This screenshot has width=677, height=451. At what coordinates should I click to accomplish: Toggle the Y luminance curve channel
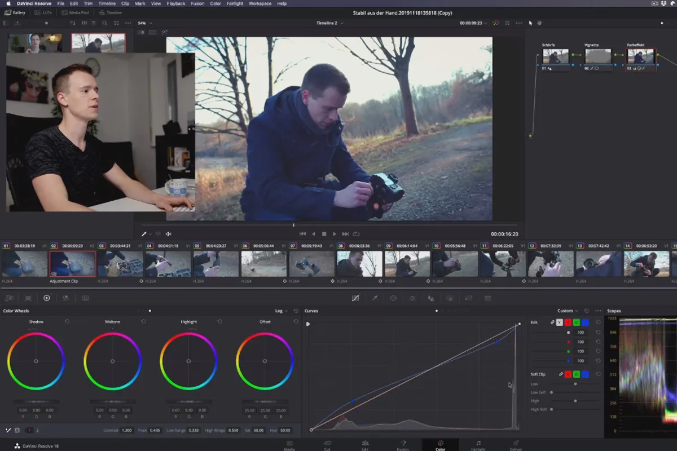pyautogui.click(x=559, y=322)
